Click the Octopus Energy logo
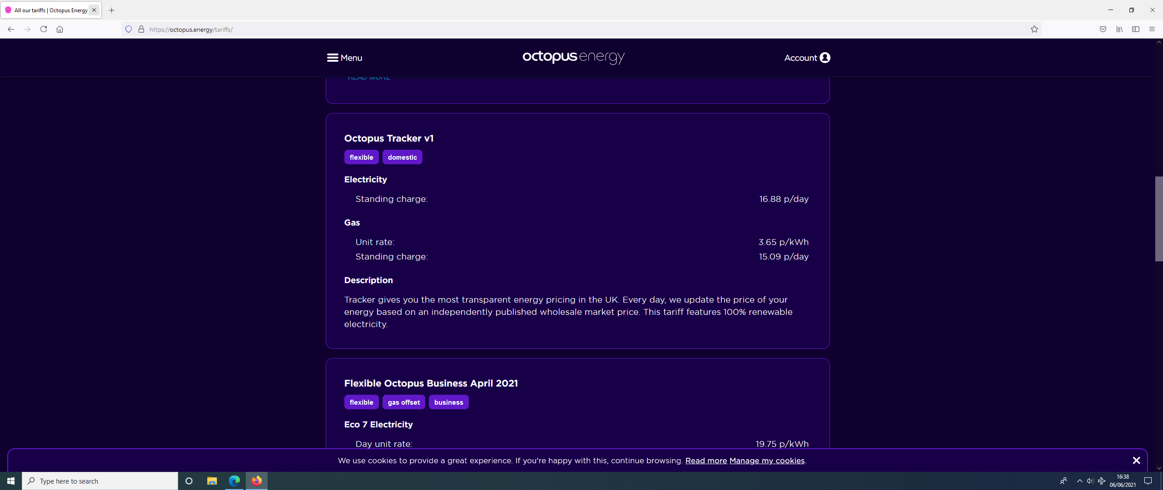 click(573, 57)
